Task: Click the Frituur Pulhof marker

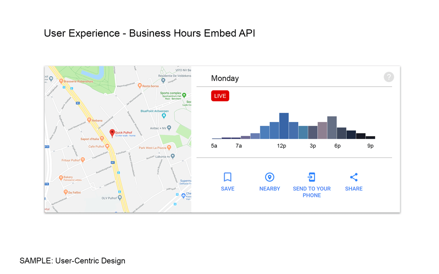Action: (83, 160)
